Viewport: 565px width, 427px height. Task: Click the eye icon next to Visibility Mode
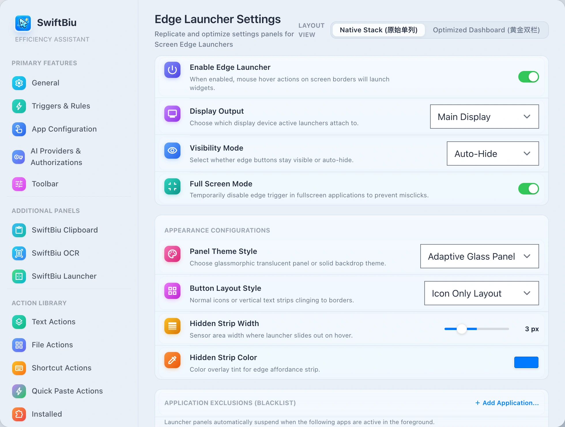[172, 151]
